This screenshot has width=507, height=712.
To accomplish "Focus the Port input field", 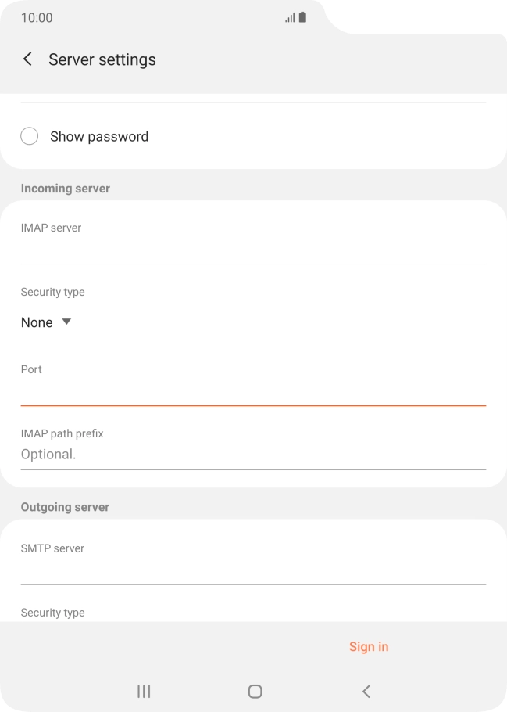I will coord(253,393).
